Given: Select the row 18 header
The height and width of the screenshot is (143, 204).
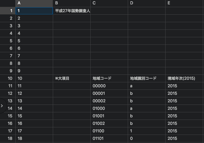Looking at the screenshot, I should pos(8,138).
